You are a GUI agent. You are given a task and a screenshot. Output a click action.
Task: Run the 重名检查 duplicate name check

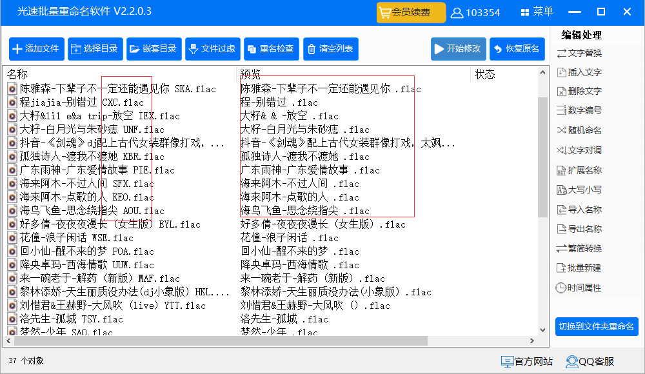(272, 49)
